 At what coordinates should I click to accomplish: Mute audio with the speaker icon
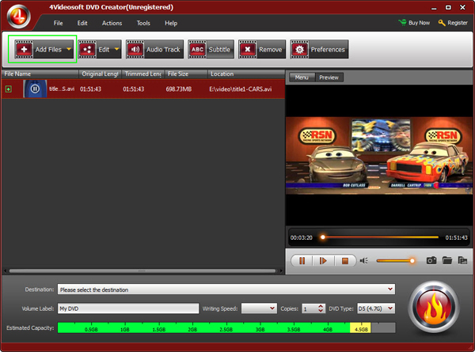tap(364, 260)
